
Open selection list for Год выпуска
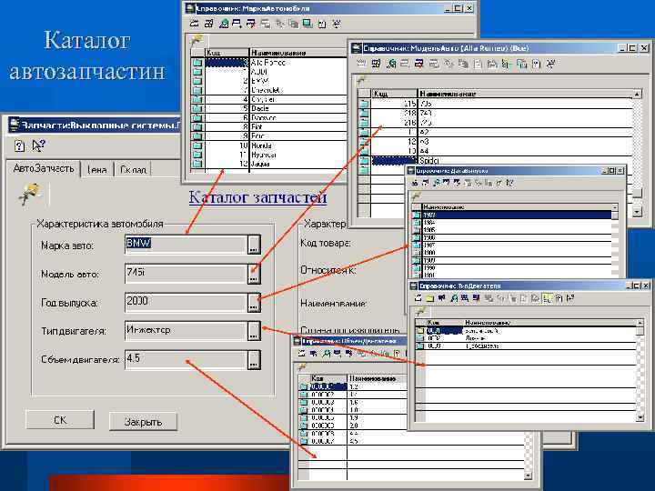click(254, 302)
